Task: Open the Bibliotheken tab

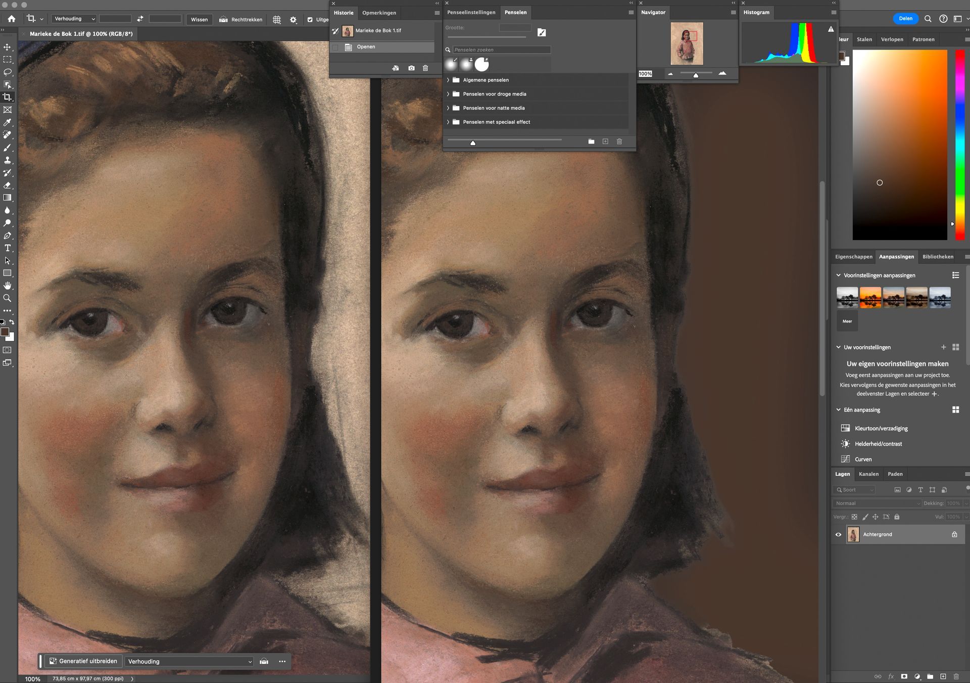Action: [938, 257]
